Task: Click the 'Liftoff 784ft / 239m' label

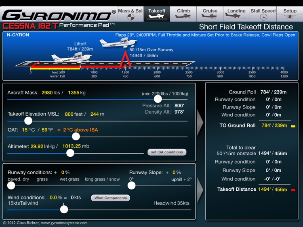Action: [80, 46]
